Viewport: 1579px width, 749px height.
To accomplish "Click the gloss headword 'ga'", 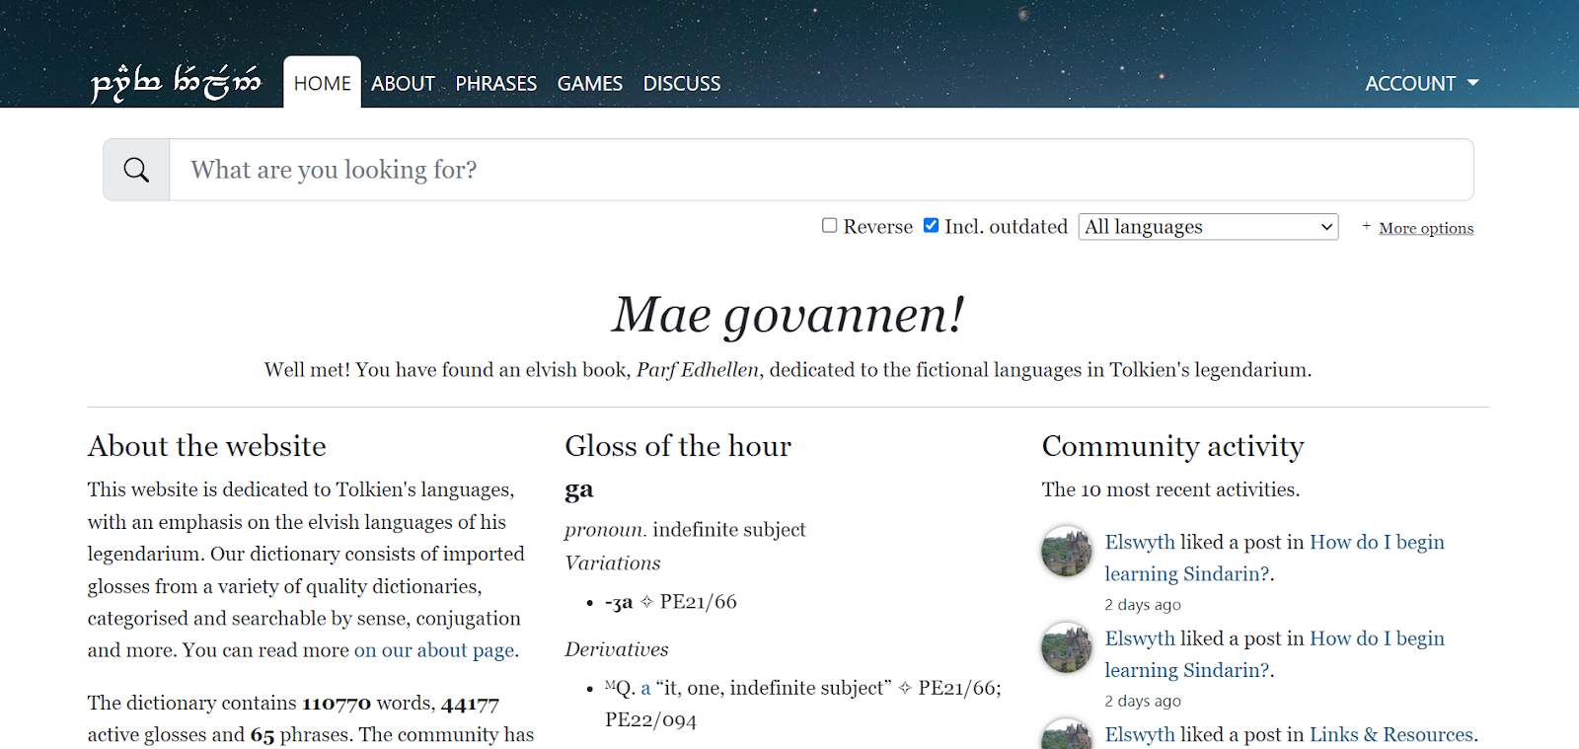I will [579, 490].
